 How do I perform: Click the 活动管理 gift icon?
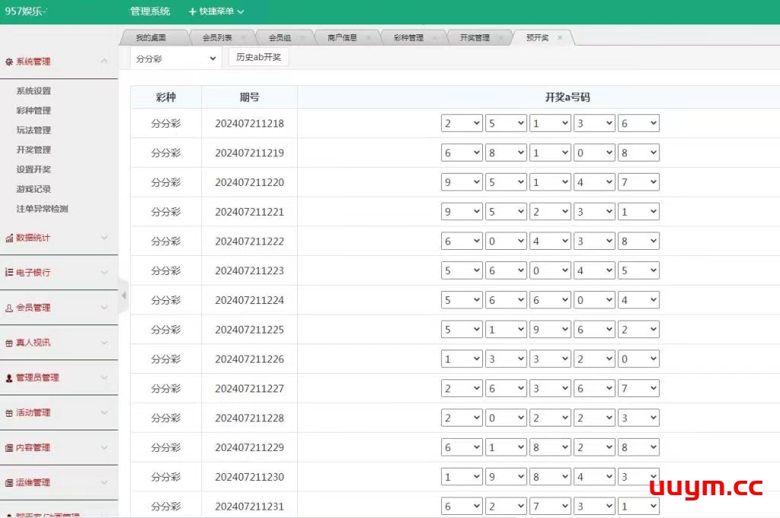9,413
